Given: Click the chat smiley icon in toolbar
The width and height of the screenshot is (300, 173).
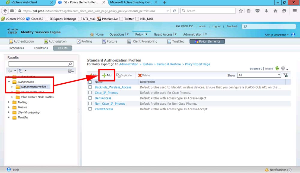Looking at the screenshot, I should click(x=284, y=11).
